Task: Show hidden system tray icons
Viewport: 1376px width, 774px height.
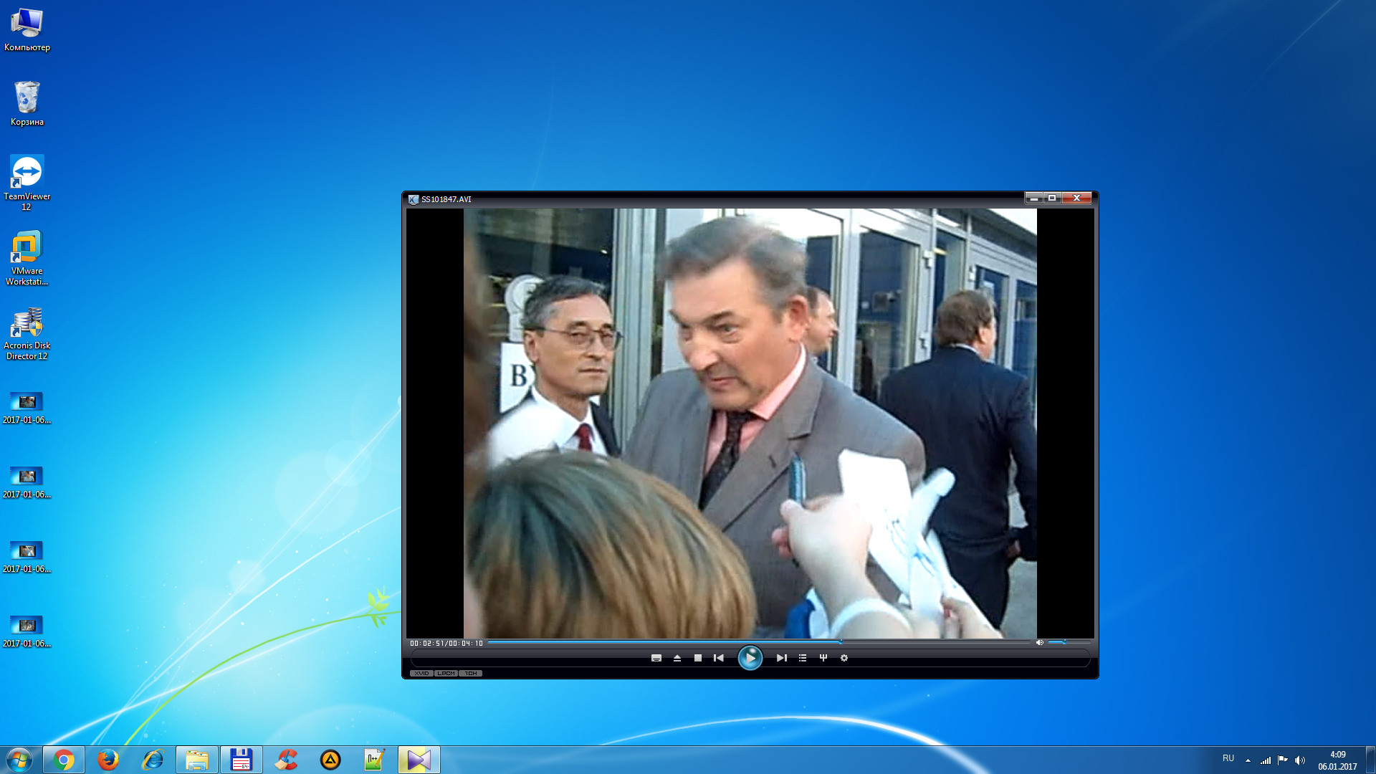Action: pyautogui.click(x=1248, y=760)
